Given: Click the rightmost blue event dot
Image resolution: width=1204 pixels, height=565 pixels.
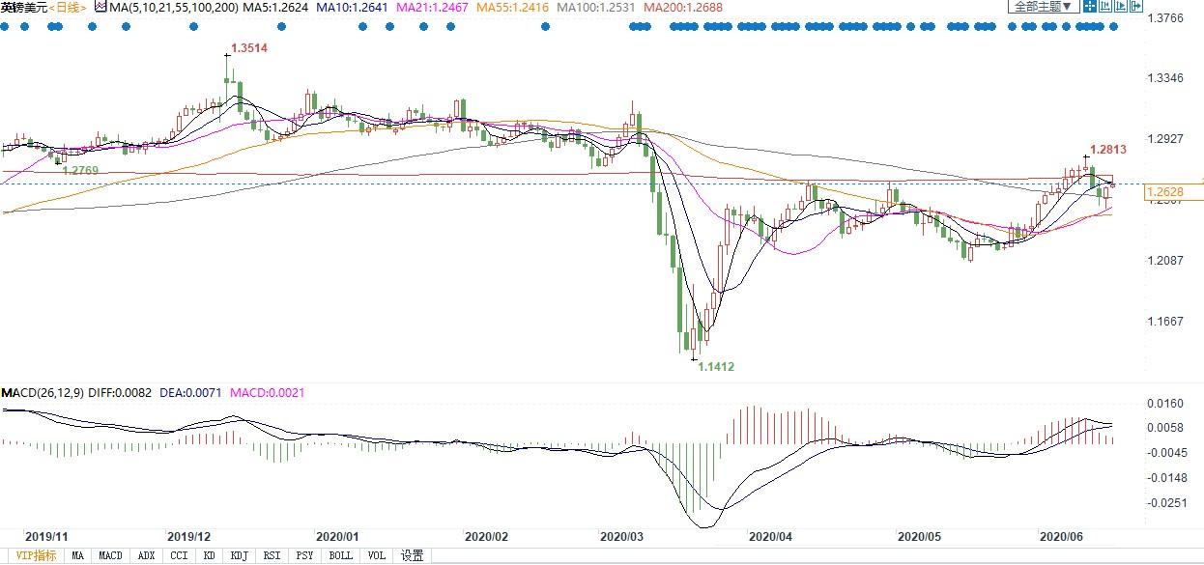Looking at the screenshot, I should 1114,26.
